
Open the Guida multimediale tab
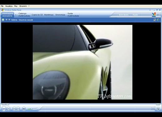point(73,15)
